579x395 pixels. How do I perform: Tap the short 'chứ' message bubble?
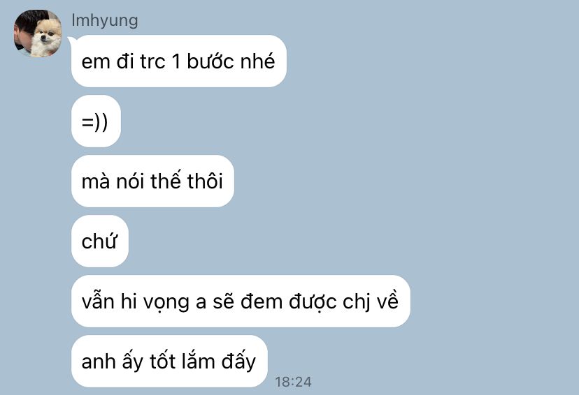coord(100,241)
